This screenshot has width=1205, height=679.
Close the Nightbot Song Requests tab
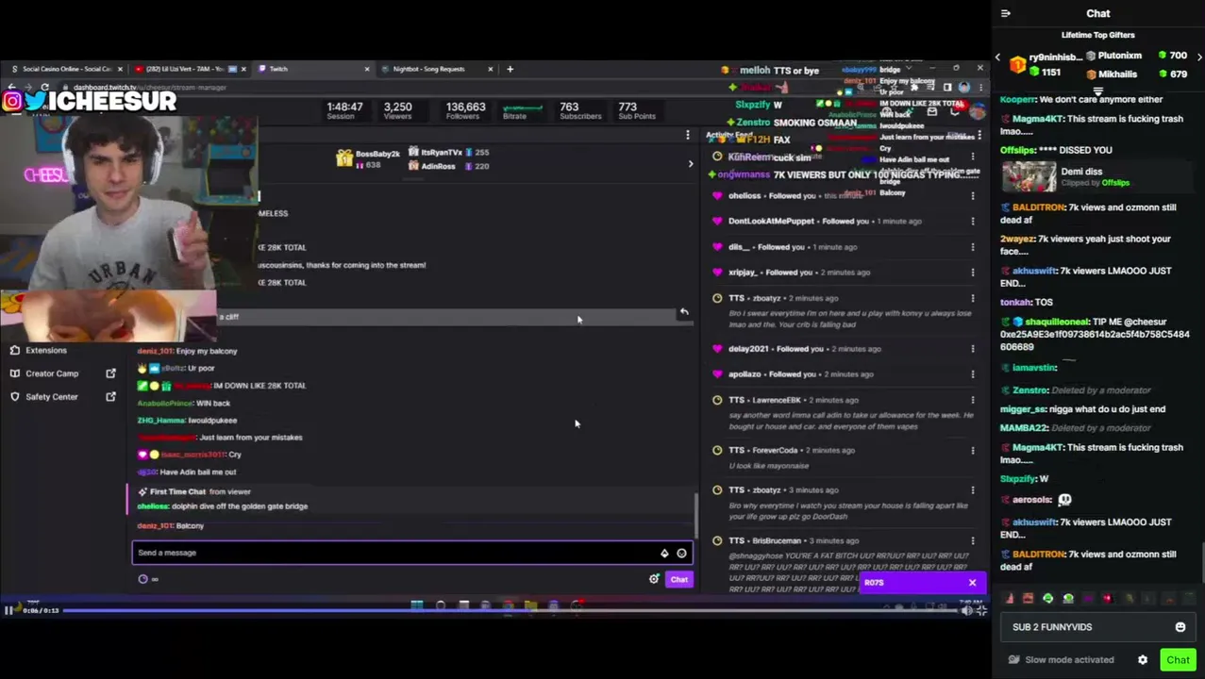coord(490,69)
